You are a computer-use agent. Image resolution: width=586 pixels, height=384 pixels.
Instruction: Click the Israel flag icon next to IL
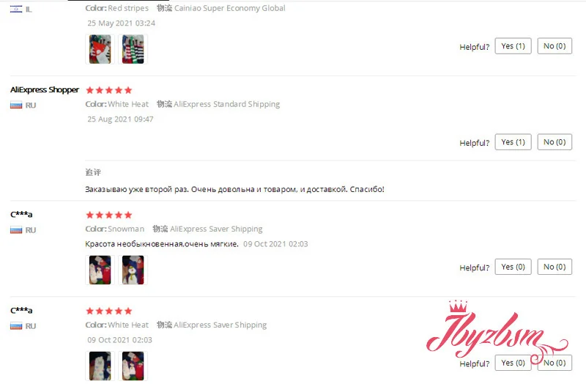point(16,10)
